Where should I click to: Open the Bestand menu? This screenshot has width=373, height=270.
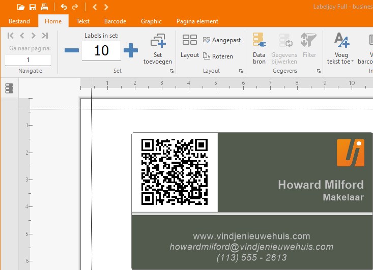(19, 21)
